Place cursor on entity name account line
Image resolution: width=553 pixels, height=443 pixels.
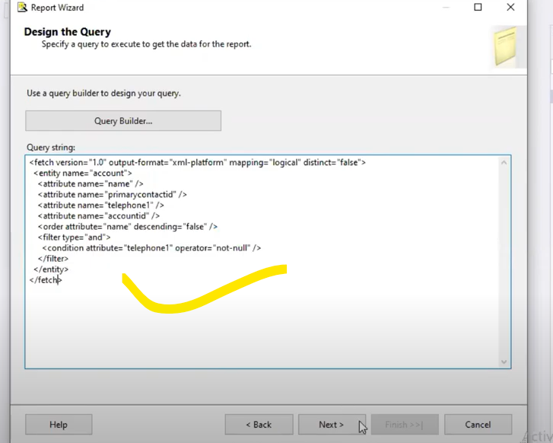click(83, 173)
